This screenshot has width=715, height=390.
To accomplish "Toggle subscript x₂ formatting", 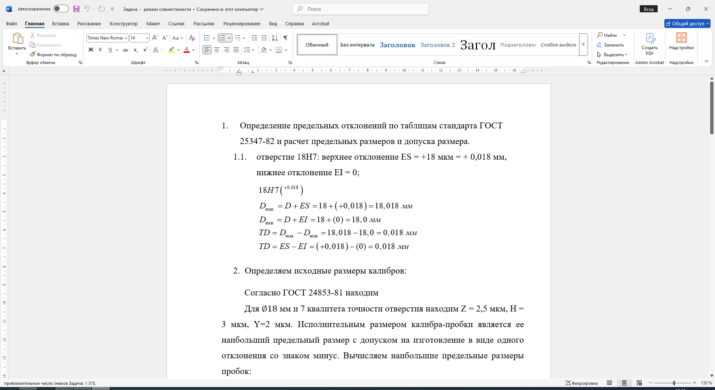I will pyautogui.click(x=136, y=49).
